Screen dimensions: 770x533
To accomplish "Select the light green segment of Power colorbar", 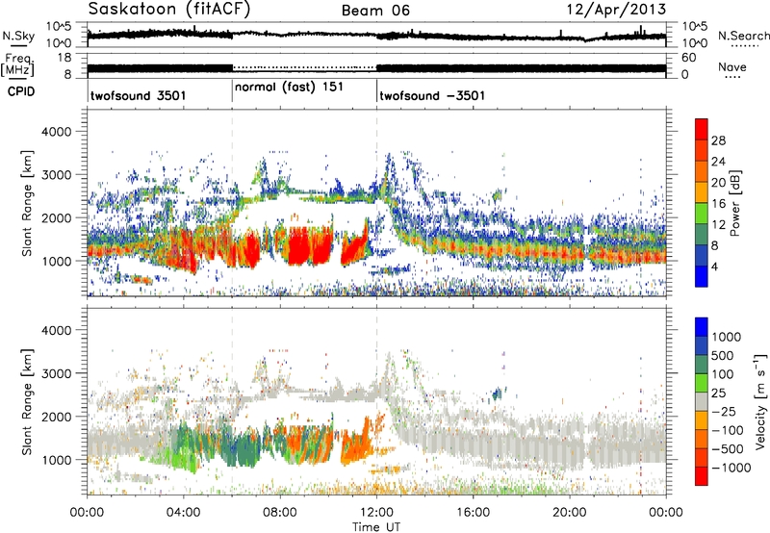I will click(702, 214).
